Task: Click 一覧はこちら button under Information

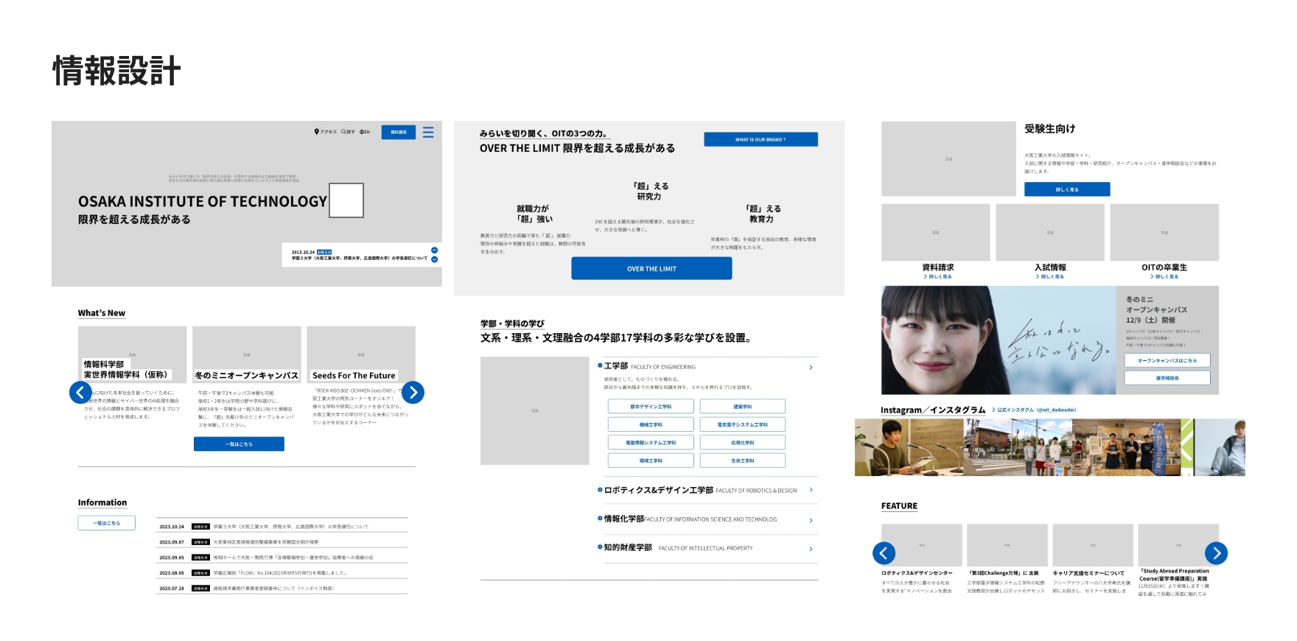Action: (x=106, y=523)
